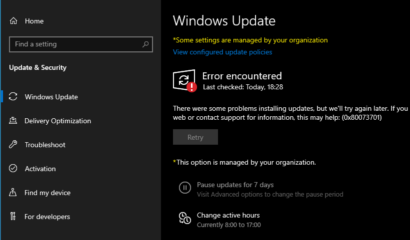Open Change active hours option
Screen dimensions: 410x240
pyautogui.click(x=228, y=215)
